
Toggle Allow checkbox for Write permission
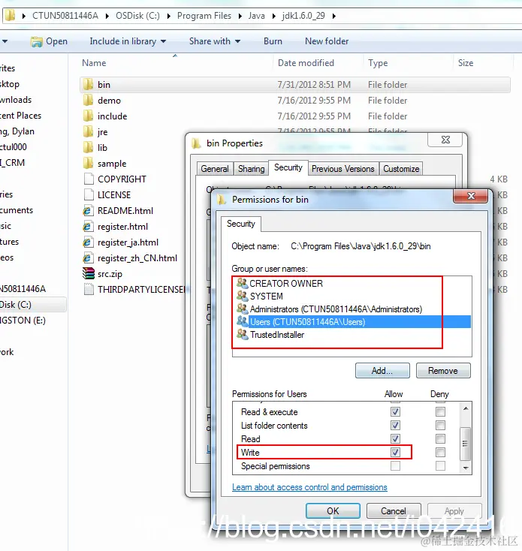[x=396, y=452]
